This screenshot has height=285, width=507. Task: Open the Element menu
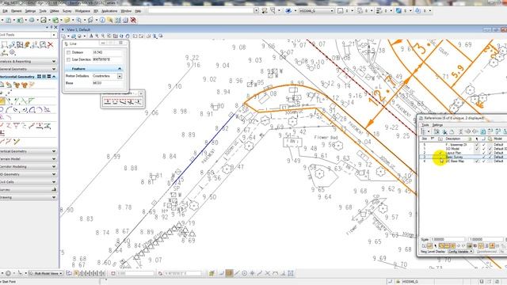coord(16,11)
